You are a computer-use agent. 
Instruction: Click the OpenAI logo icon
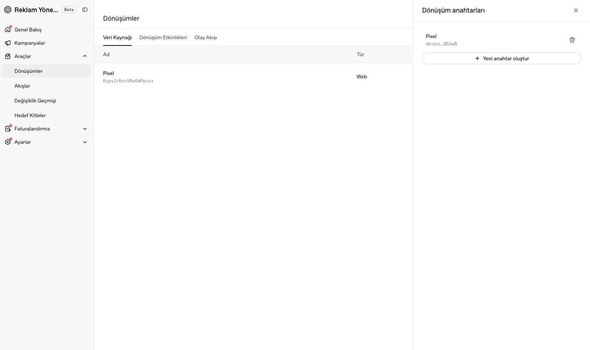coord(8,10)
